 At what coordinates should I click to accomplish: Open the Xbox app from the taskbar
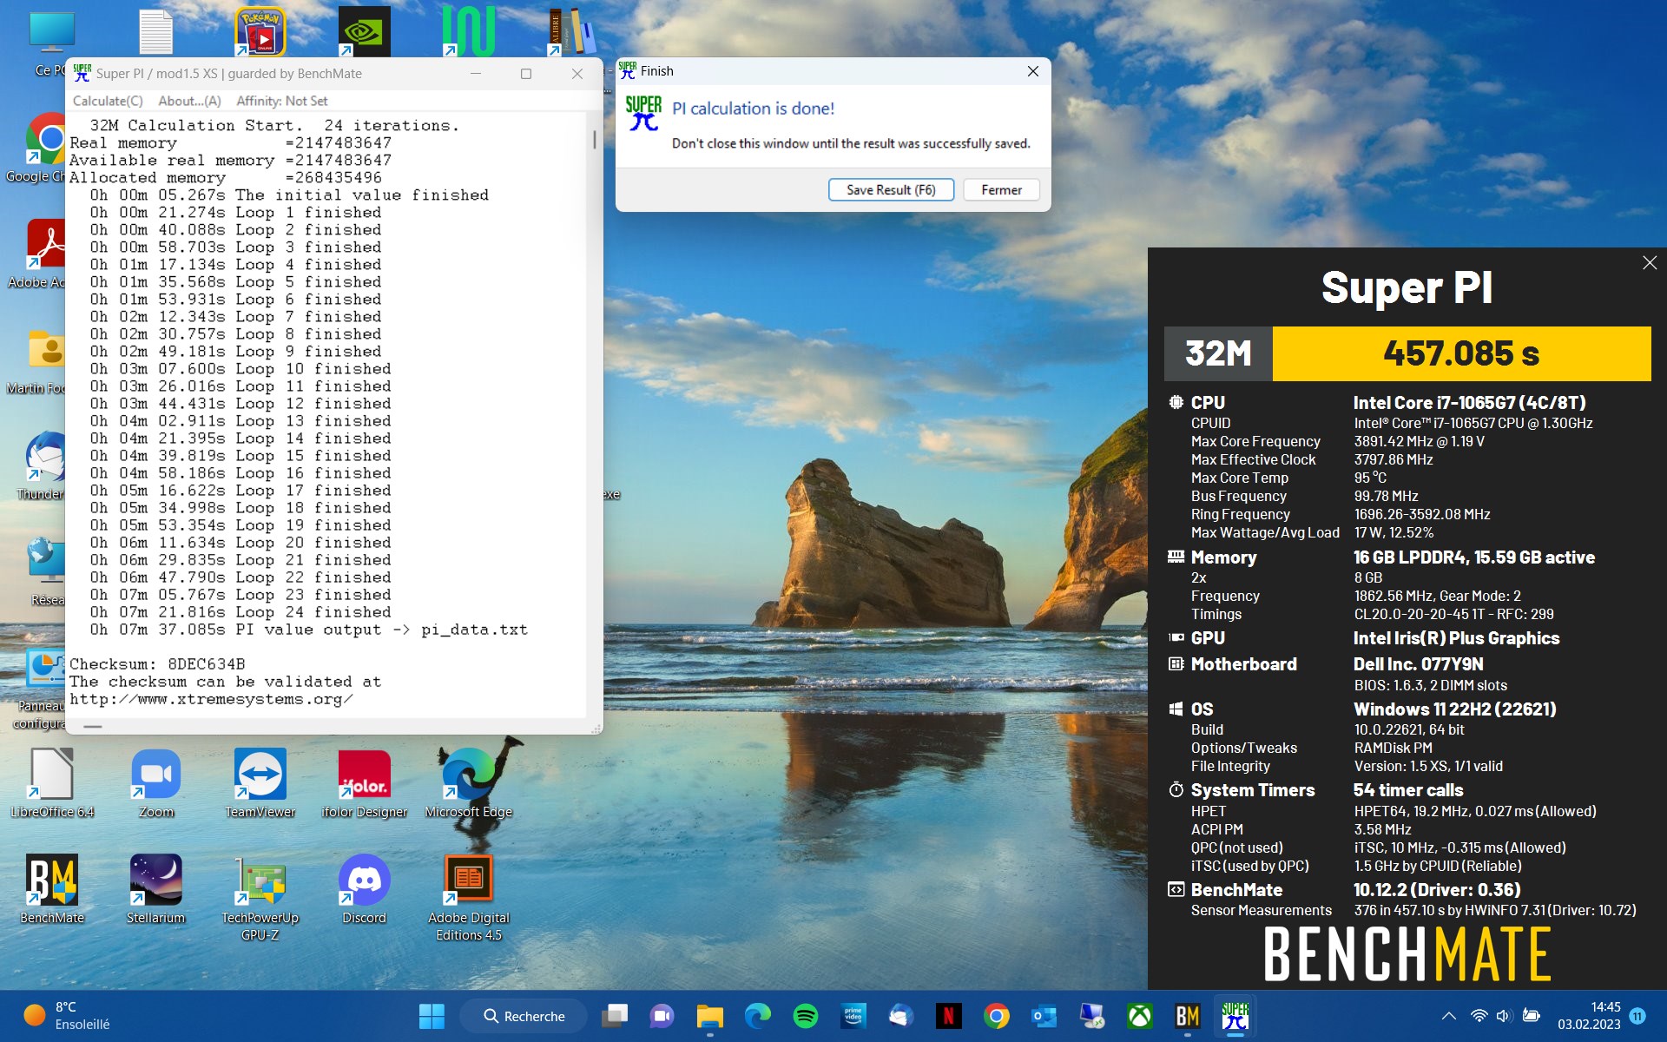click(1139, 1016)
